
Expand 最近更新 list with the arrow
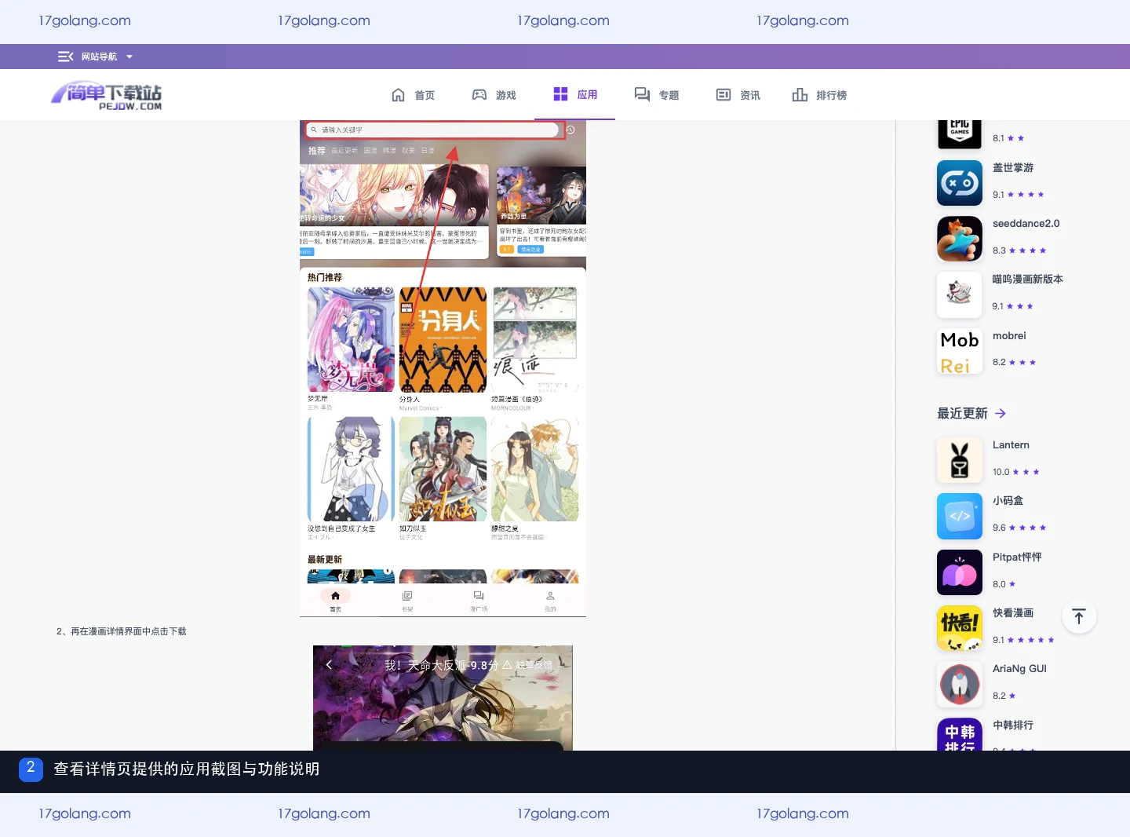click(1001, 414)
